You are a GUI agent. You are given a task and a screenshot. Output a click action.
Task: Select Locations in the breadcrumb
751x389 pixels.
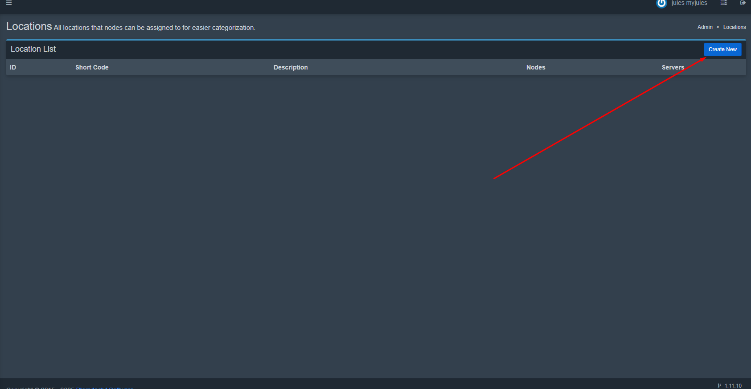click(734, 27)
